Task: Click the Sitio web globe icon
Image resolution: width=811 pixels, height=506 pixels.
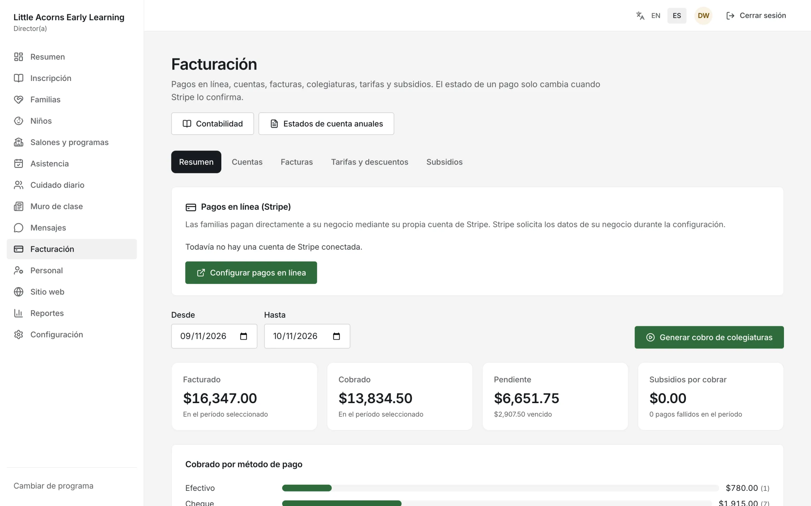Action: (19, 292)
